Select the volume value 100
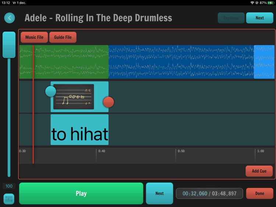276x207 pixels. click(9, 186)
